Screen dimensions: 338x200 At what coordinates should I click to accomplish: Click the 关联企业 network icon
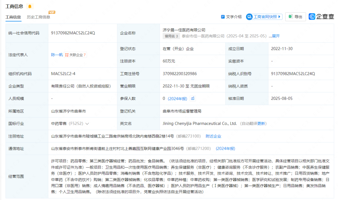(x=67, y=55)
